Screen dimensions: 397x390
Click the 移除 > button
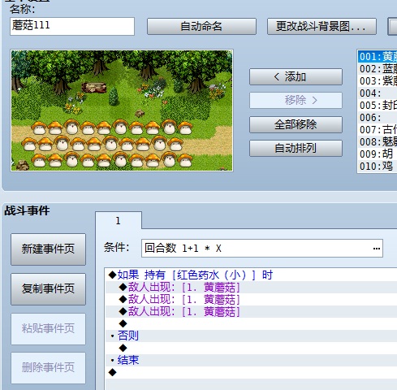click(296, 101)
